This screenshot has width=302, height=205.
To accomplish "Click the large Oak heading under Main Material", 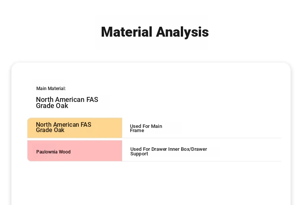I will tap(67, 102).
